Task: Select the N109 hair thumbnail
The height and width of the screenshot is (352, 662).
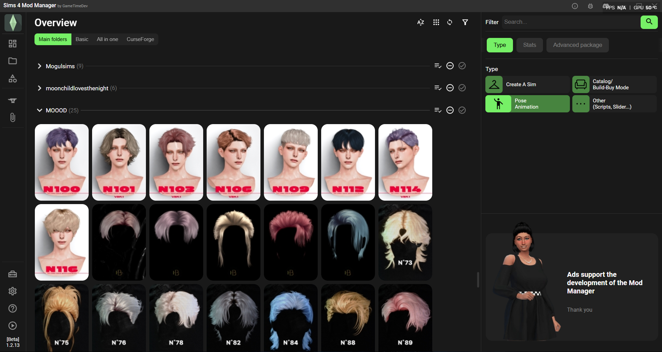Action: (x=291, y=162)
